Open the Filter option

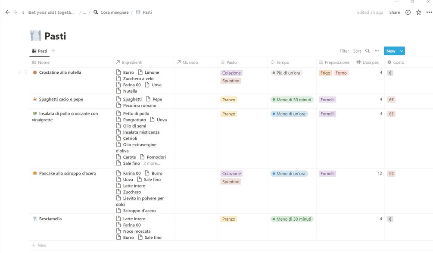[x=344, y=51]
